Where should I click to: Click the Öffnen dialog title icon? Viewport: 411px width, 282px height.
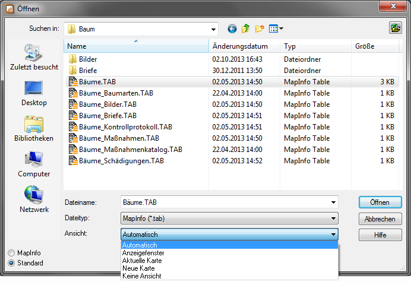coord(10,9)
